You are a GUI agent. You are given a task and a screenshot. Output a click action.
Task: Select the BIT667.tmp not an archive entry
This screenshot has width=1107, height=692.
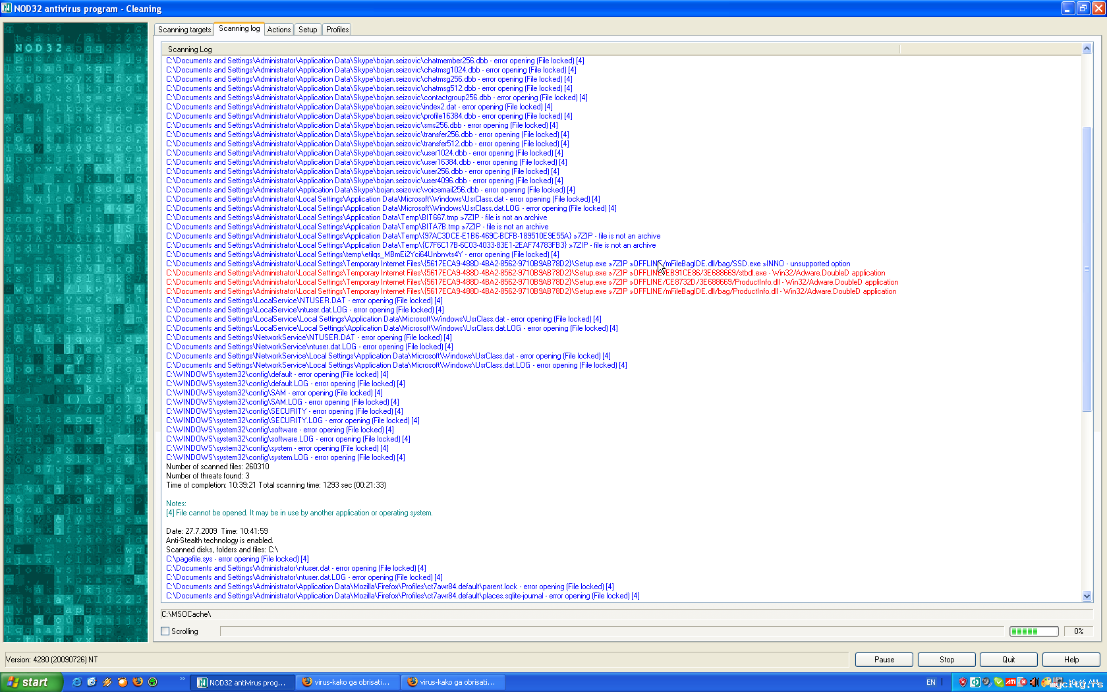[x=356, y=217]
